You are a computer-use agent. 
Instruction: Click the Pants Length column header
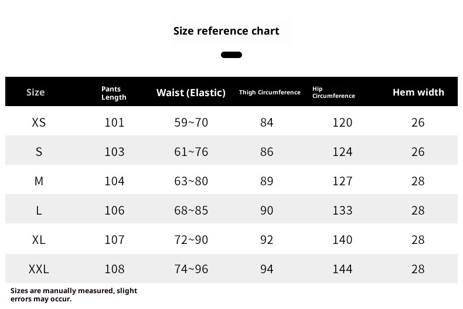point(114,93)
